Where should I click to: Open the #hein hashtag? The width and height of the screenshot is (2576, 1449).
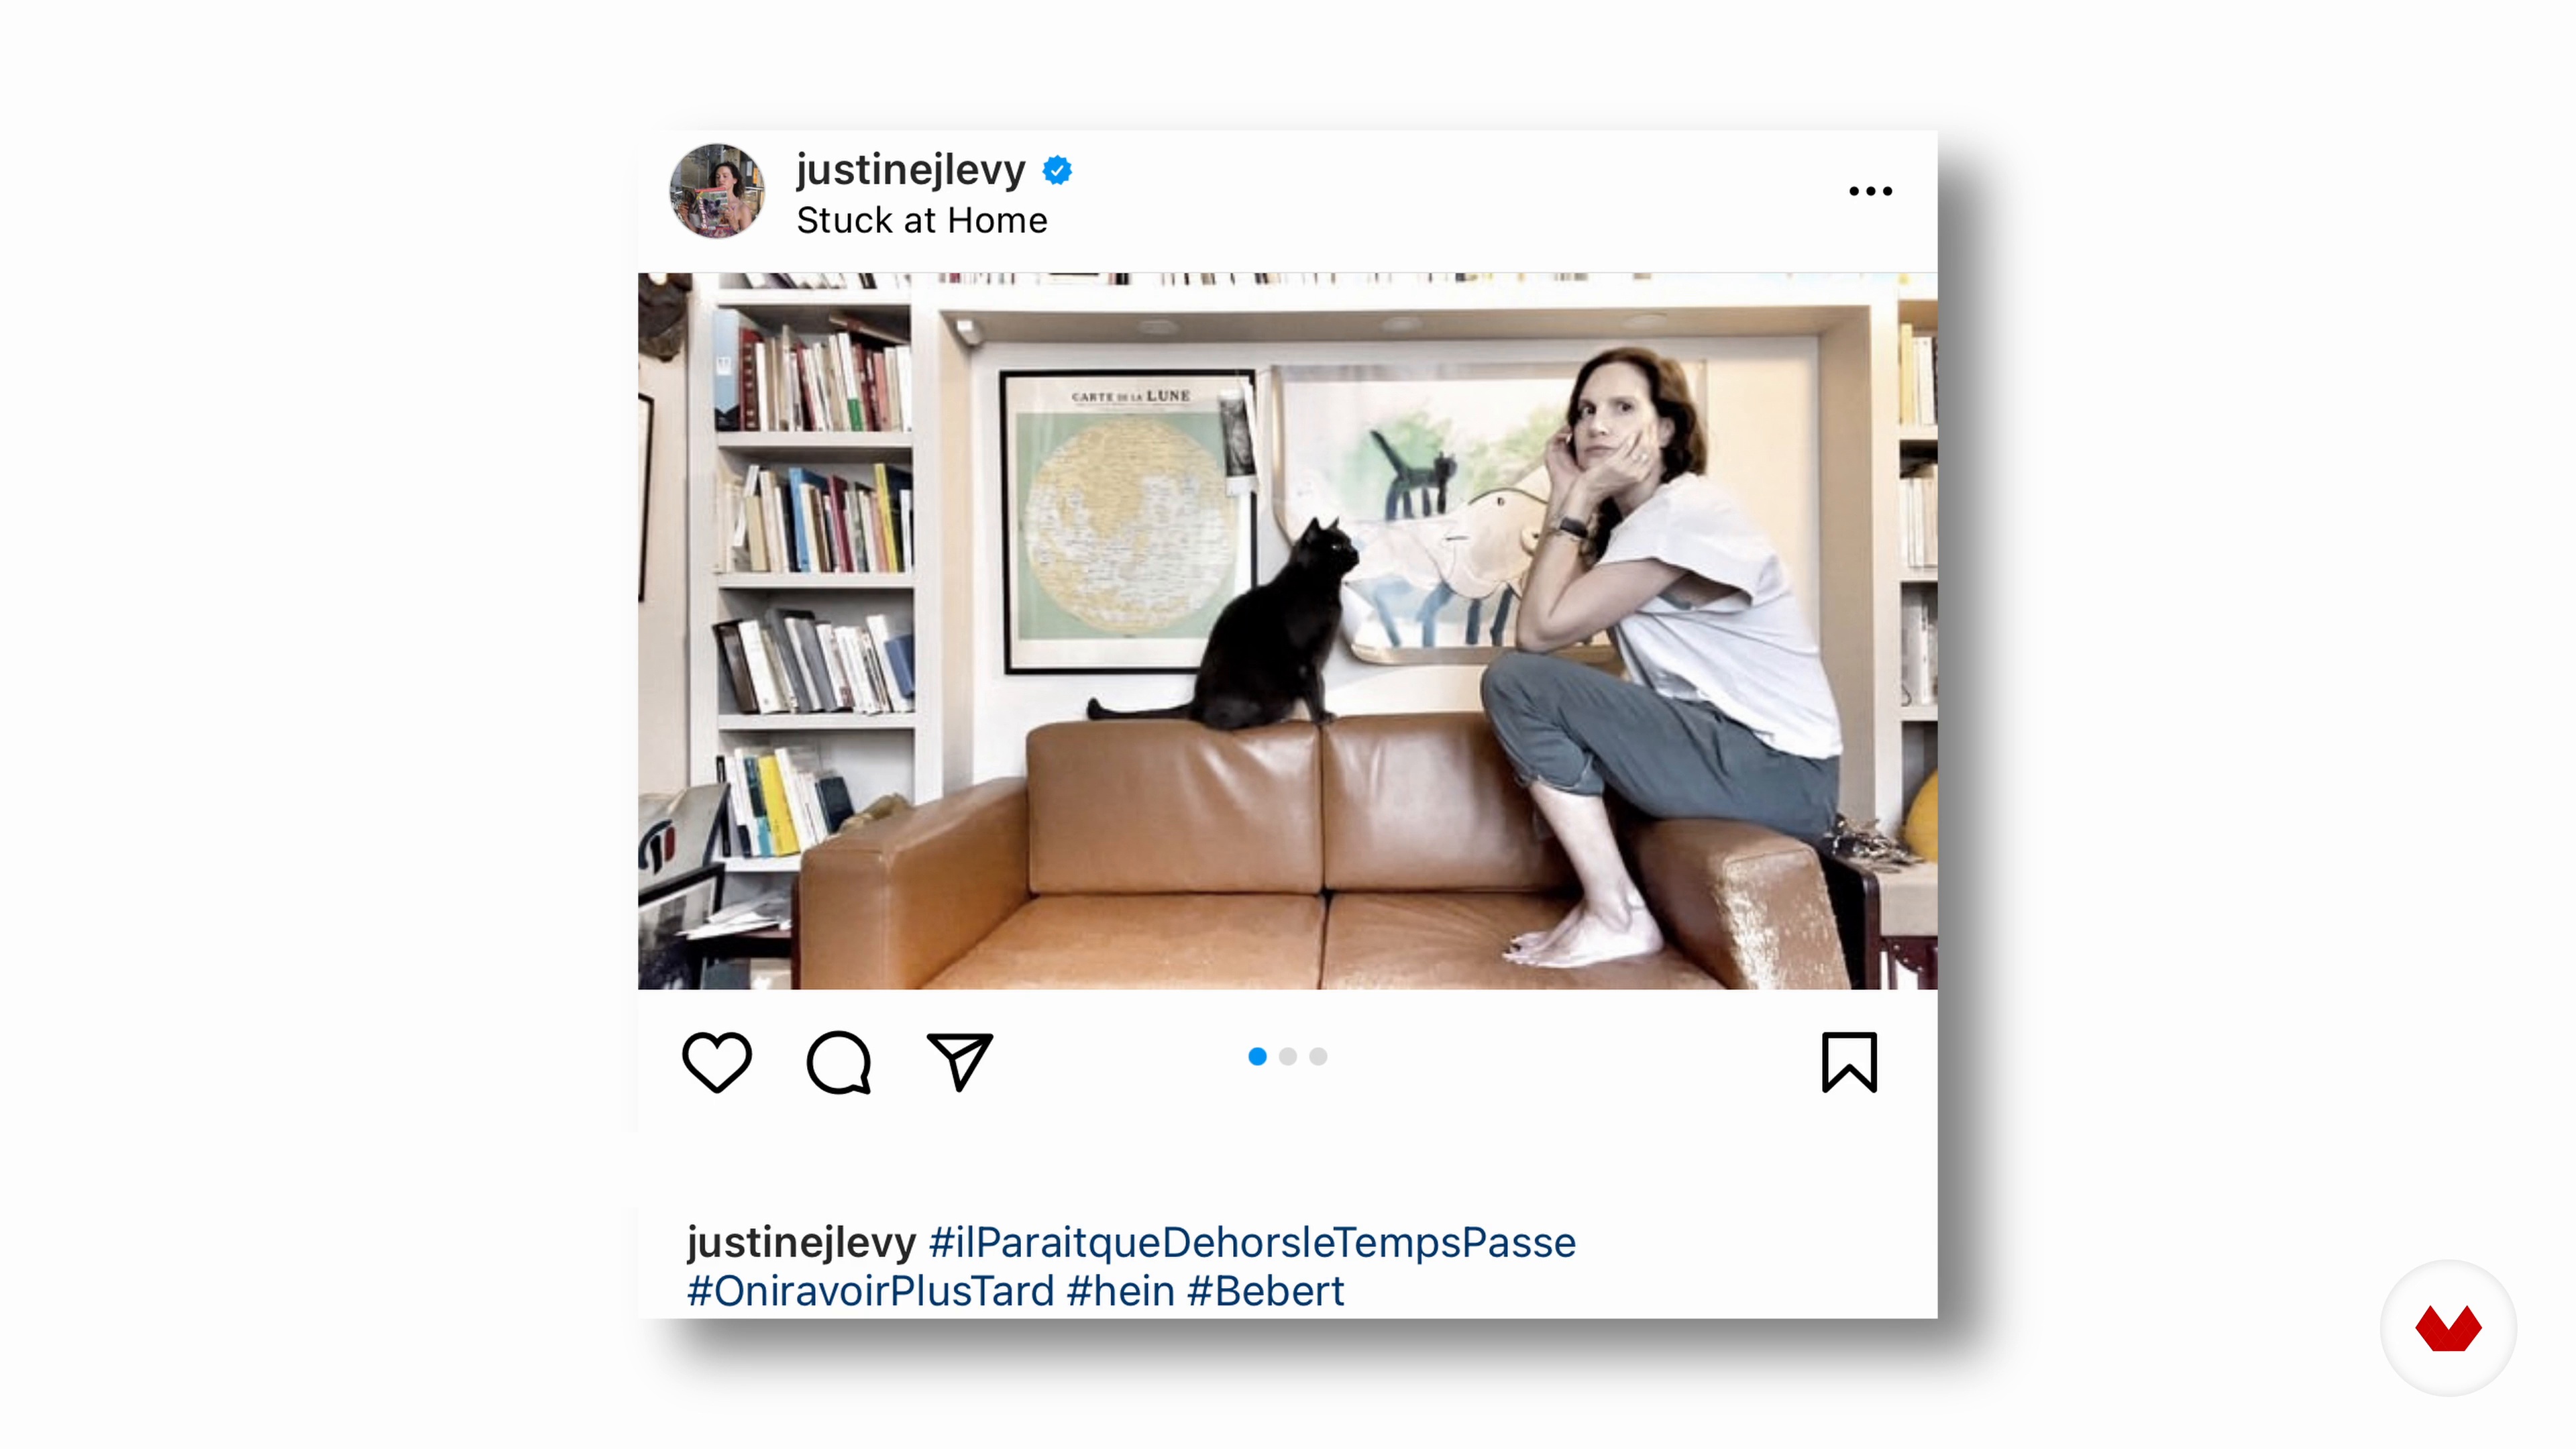coord(1120,1291)
